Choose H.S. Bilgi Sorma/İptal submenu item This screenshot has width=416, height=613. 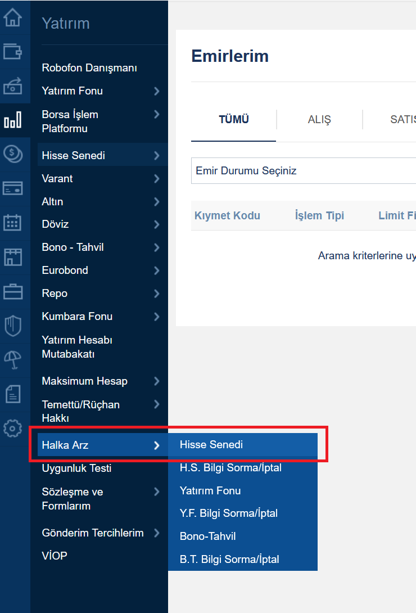230,467
